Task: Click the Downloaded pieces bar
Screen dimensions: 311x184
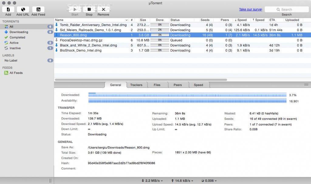Action: coord(187,95)
